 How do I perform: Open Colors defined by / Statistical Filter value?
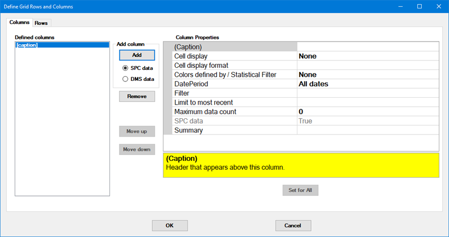tap(367, 75)
